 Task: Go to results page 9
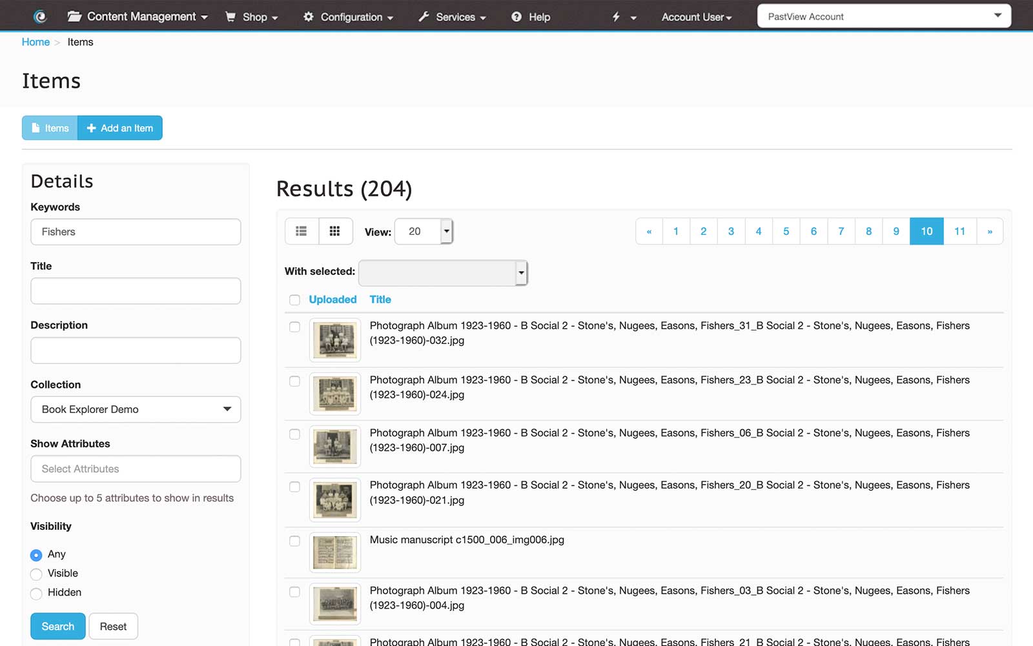tap(896, 231)
